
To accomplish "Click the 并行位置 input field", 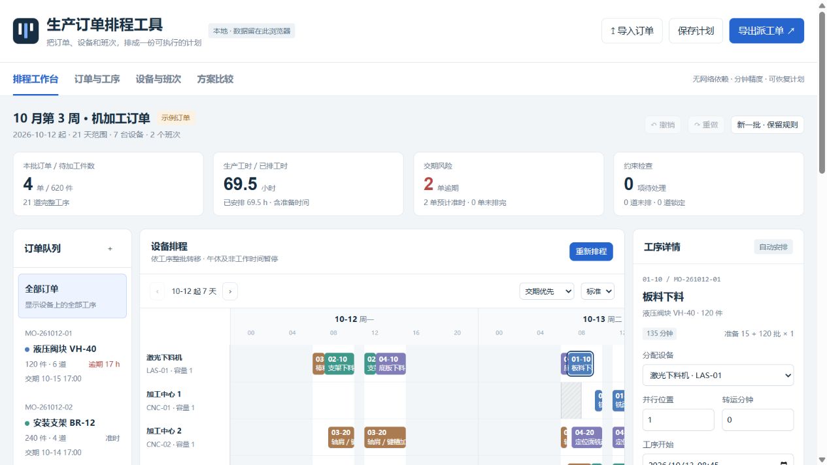I will pyautogui.click(x=678, y=420).
